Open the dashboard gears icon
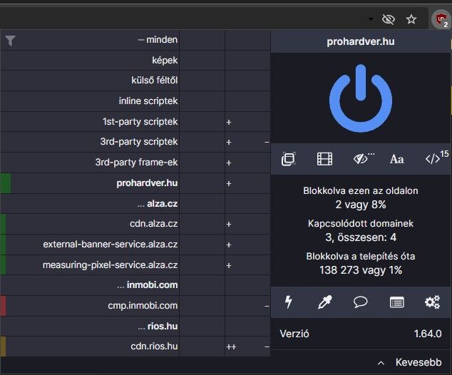 (433, 302)
